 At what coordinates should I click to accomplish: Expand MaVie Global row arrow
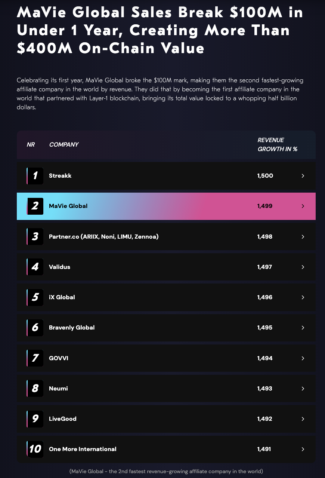(303, 206)
